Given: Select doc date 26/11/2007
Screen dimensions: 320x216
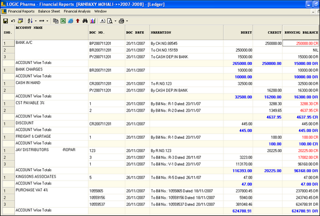Looking at the screenshot, I should 136,178.
